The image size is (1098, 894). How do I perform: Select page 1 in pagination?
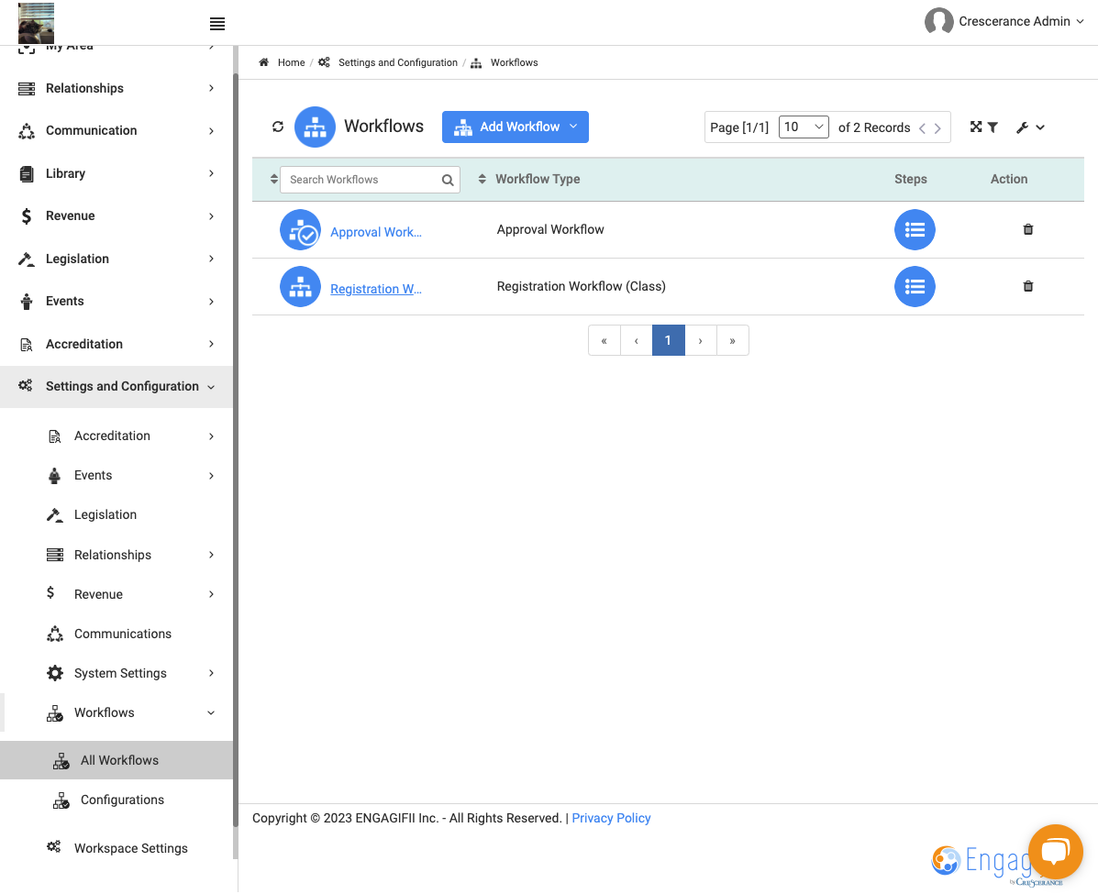click(668, 340)
